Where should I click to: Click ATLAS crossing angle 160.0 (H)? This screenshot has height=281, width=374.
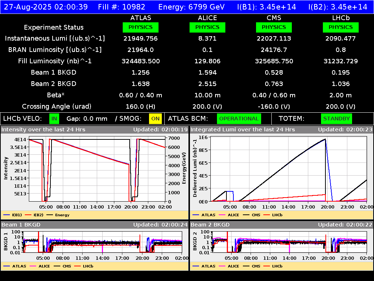click(x=141, y=106)
